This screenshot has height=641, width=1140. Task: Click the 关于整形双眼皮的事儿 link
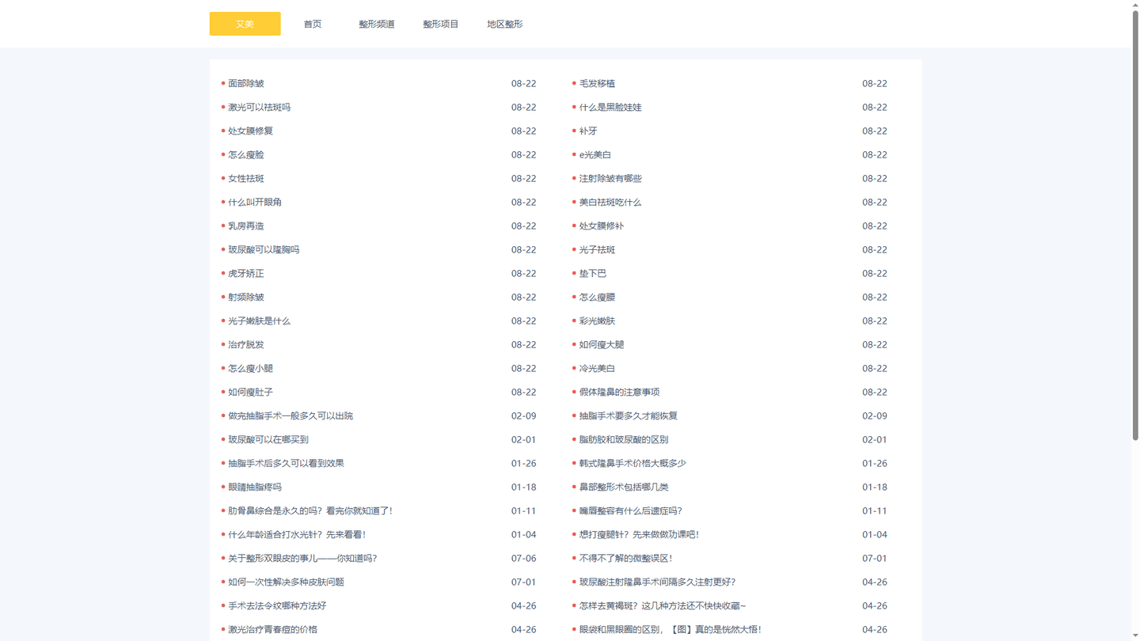tap(302, 558)
